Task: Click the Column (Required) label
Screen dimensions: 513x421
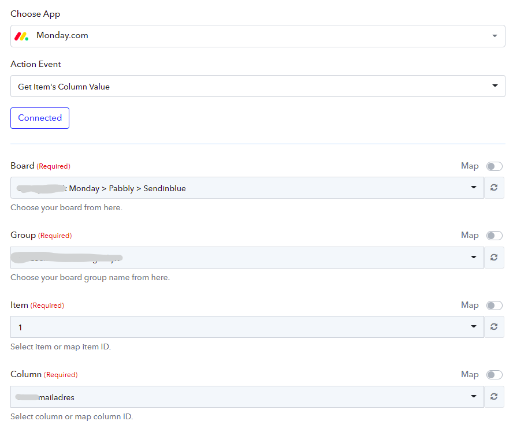Action: pos(44,375)
